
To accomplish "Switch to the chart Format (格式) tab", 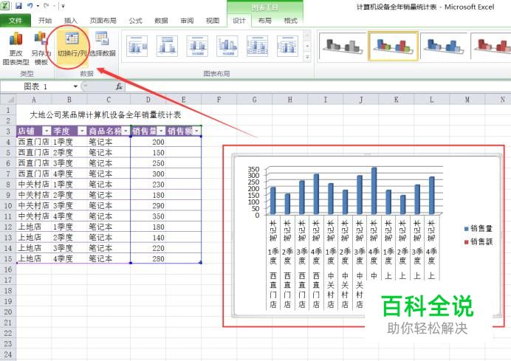I will (x=290, y=21).
